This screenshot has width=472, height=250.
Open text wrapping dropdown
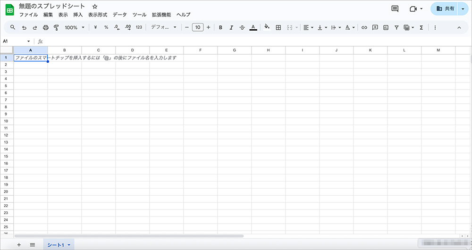(x=336, y=28)
